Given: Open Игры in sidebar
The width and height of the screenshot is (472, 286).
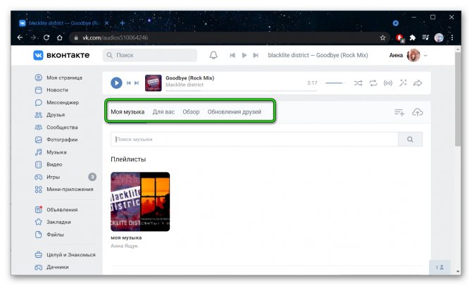Looking at the screenshot, I should point(48,177).
